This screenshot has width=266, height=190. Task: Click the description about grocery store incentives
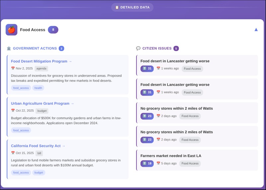coord(66,78)
